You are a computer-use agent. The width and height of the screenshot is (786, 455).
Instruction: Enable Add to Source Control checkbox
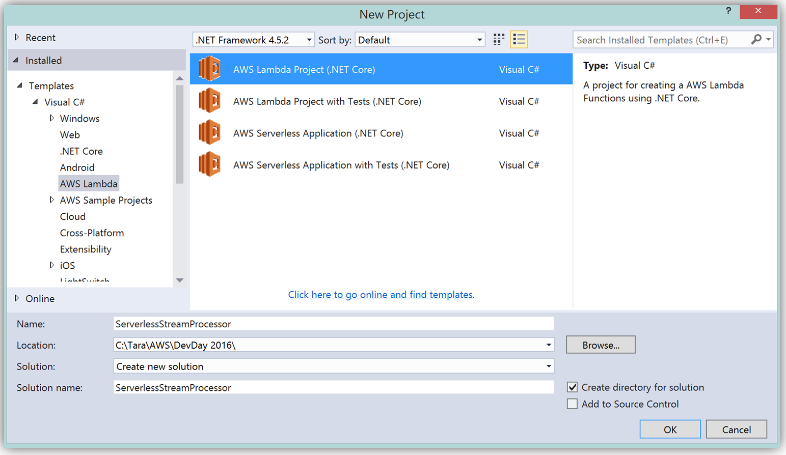(x=573, y=404)
